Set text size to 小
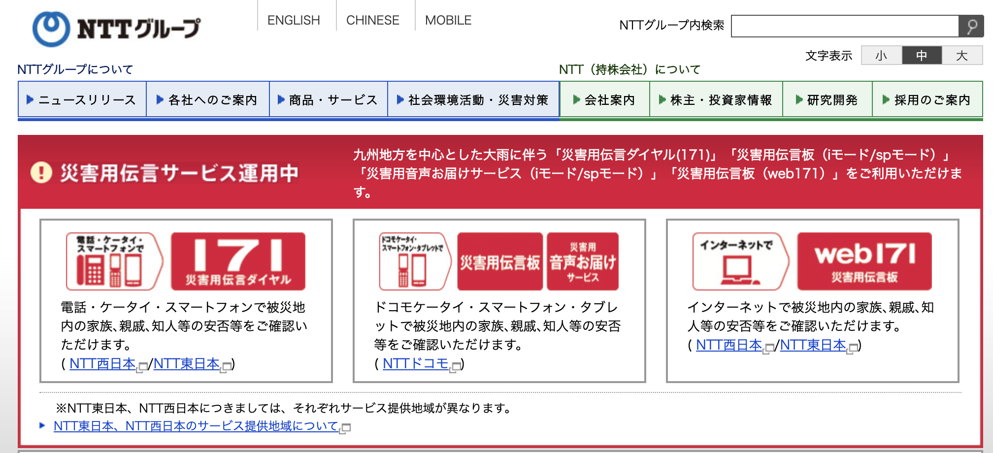 pyautogui.click(x=881, y=55)
